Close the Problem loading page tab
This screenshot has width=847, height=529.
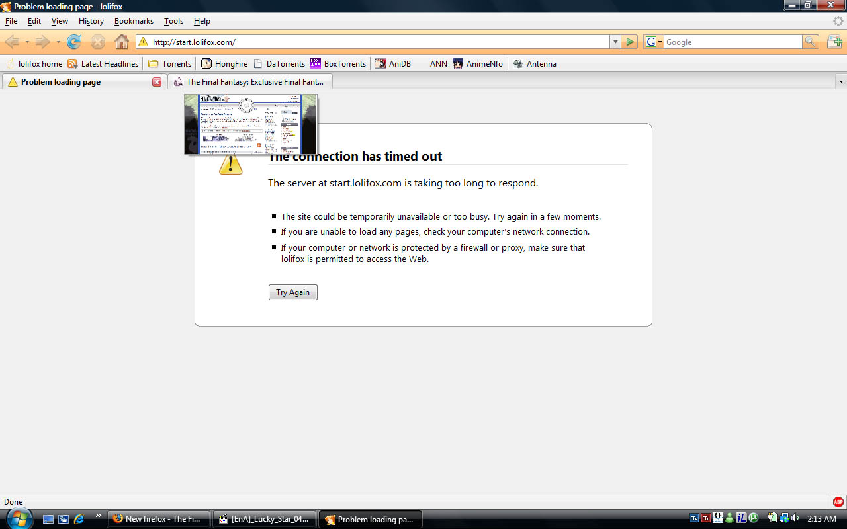click(157, 82)
